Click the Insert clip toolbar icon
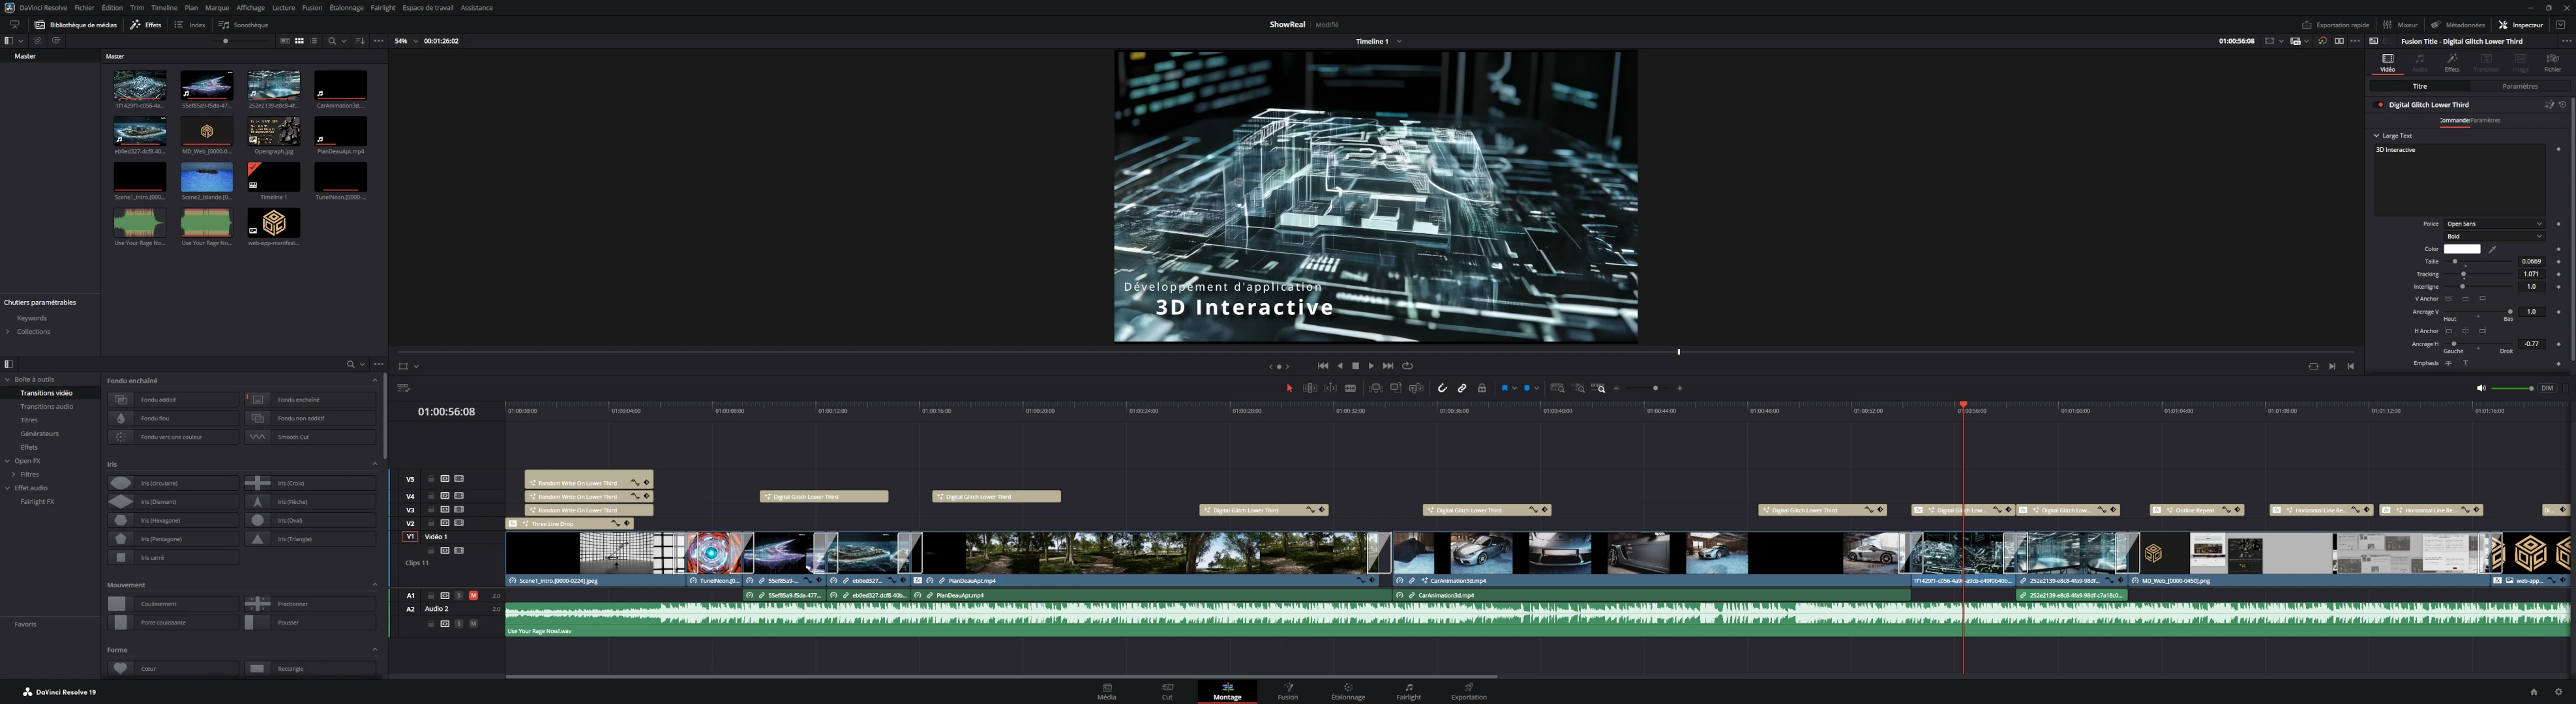 pyautogui.click(x=1376, y=388)
